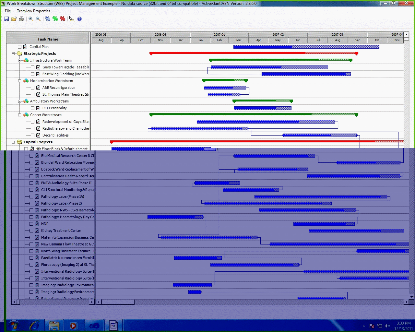Check the PET Feasability task checkbox
Image resolution: width=415 pixels, height=332 pixels.
[x=32, y=108]
